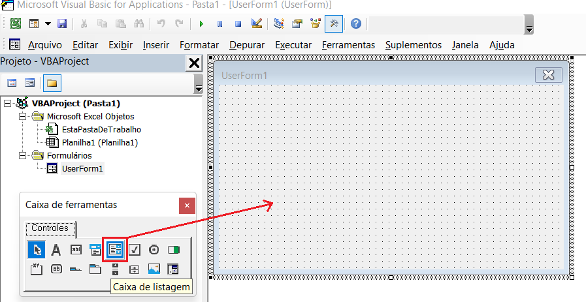
Task: Select Planilha1 (Planilha1) in the project tree
Action: (x=99, y=142)
